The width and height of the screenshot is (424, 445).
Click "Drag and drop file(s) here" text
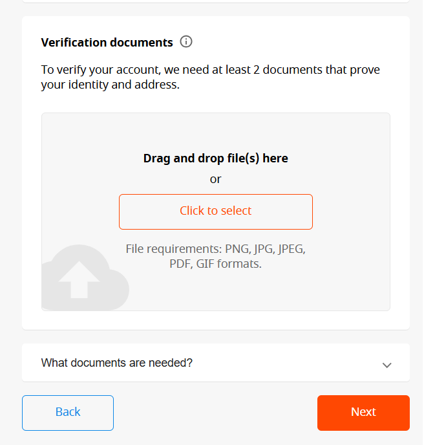click(x=215, y=158)
